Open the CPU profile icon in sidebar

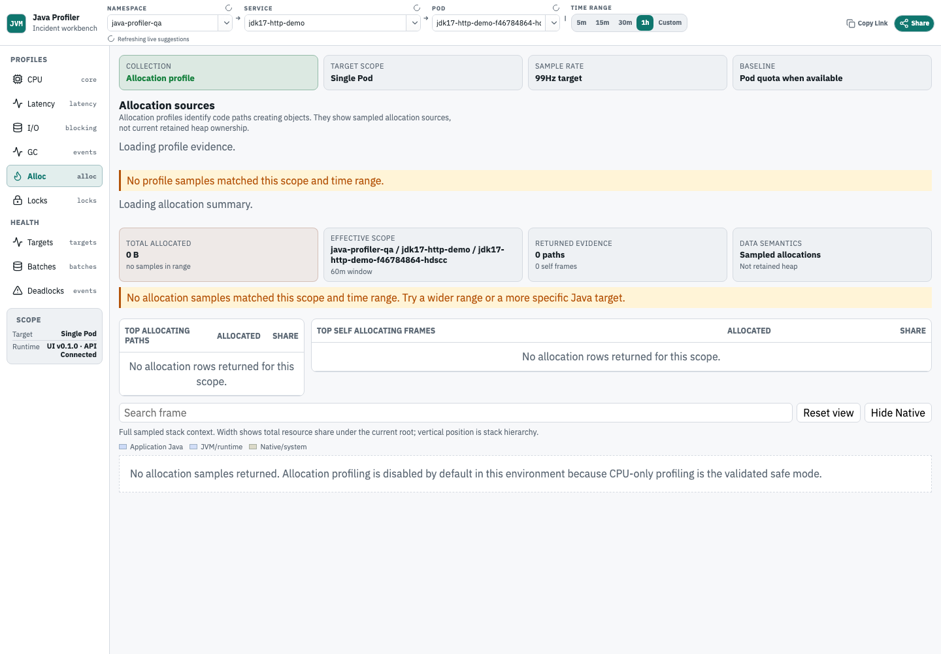coord(18,79)
